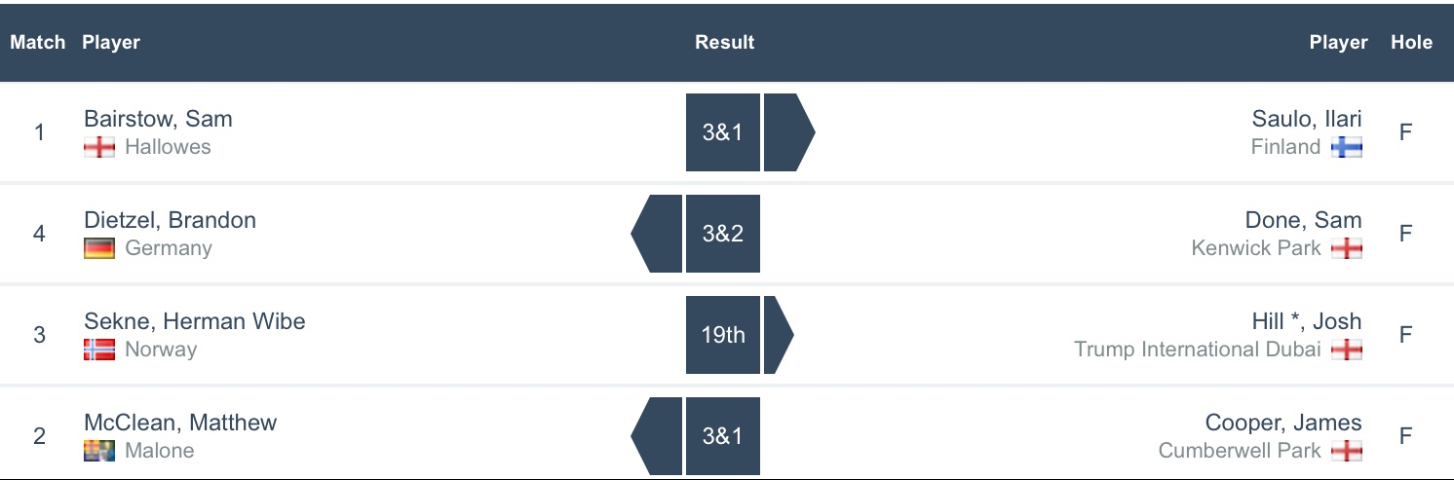Image resolution: width=1454 pixels, height=480 pixels.
Task: Open player Cooper, James
Action: (x=1283, y=423)
